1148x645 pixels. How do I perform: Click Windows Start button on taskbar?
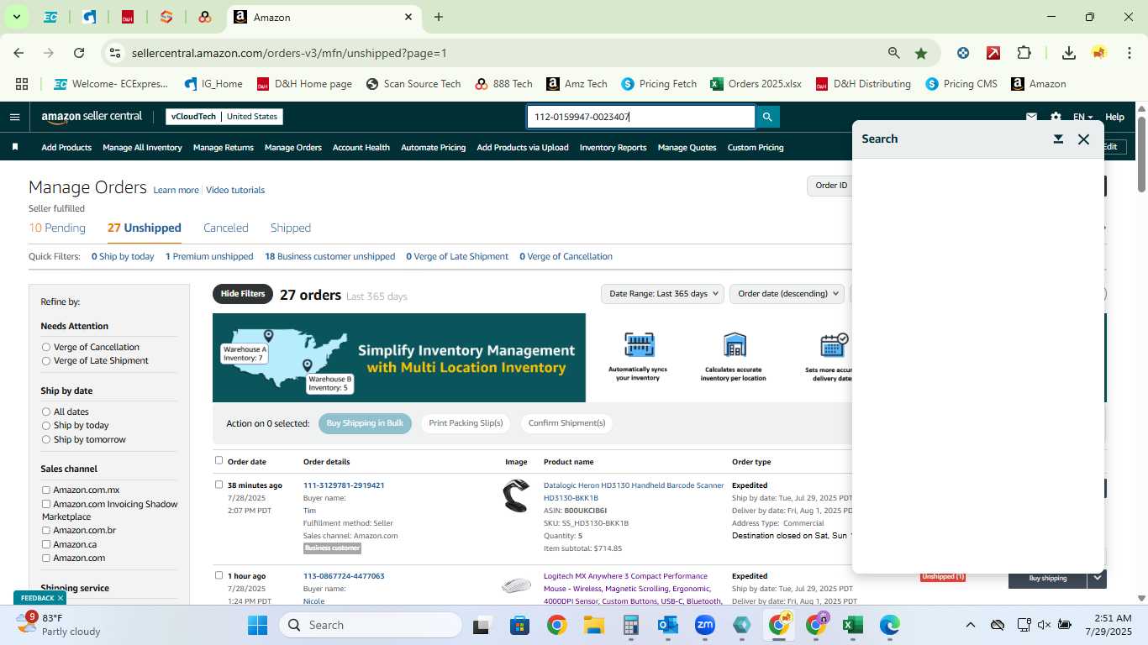257,625
